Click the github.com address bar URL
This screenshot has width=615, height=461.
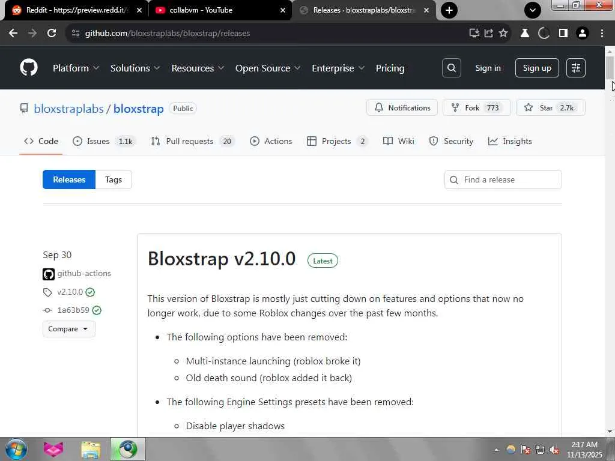pos(168,33)
